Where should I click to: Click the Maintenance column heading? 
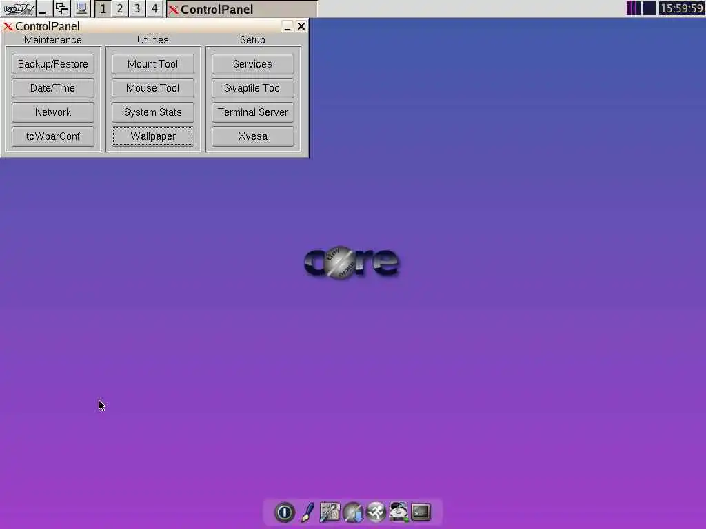(52, 39)
